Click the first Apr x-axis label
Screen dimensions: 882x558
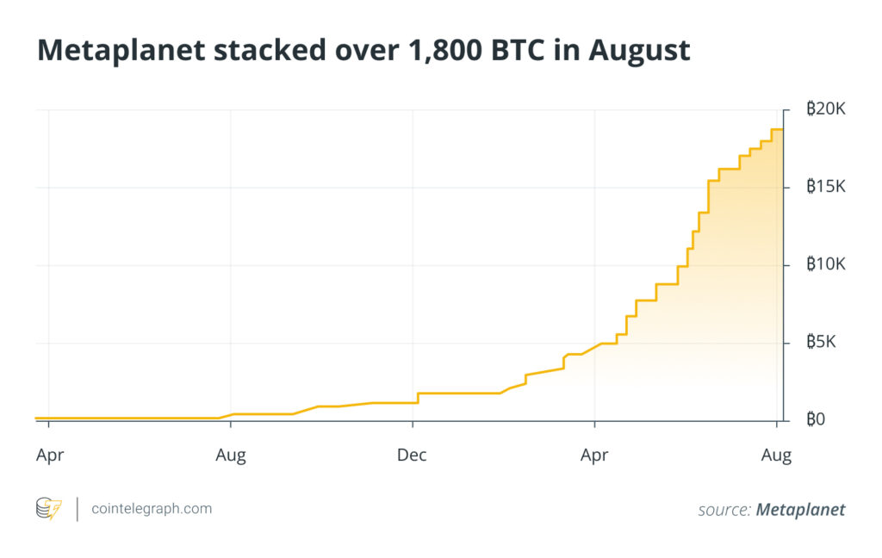49,456
